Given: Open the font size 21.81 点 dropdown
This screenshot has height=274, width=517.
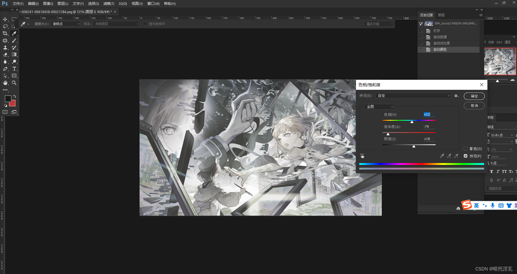Looking at the screenshot, I should [x=512, y=135].
